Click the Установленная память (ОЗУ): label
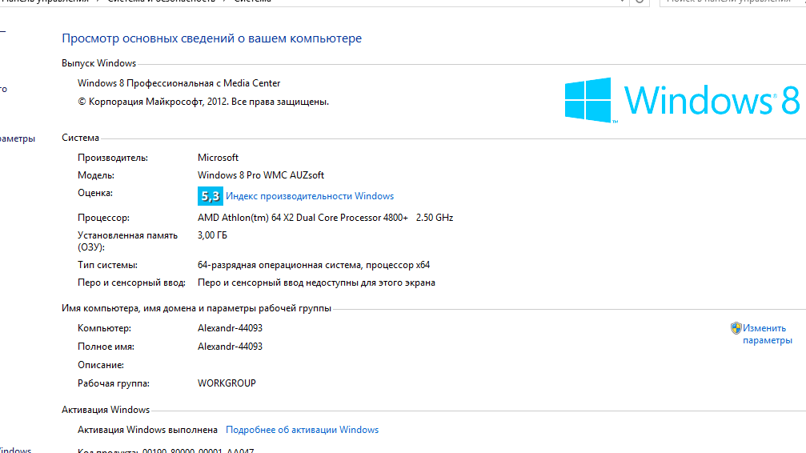The width and height of the screenshot is (806, 453). point(127,241)
